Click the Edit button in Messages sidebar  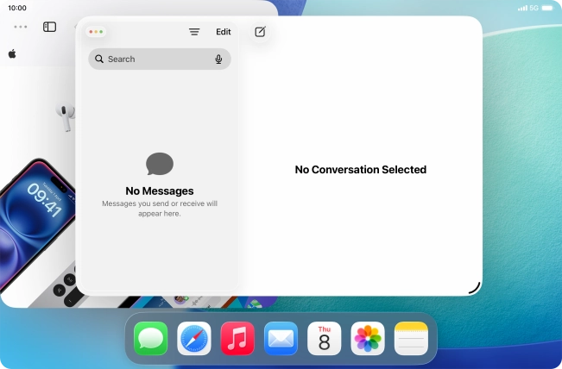[x=224, y=32]
